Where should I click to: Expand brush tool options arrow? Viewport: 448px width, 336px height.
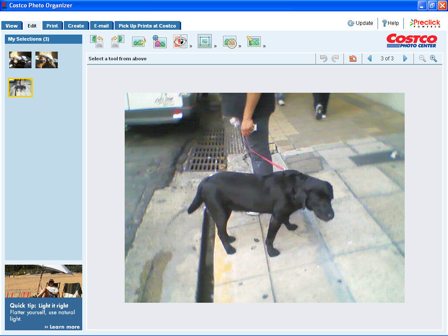[264, 46]
